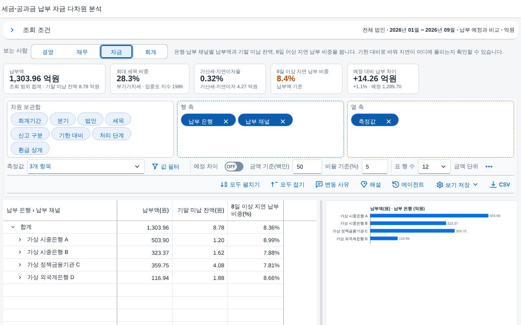This screenshot has width=521, height=325.
Task: Click the 세목 dimension chip
Action: click(x=118, y=119)
